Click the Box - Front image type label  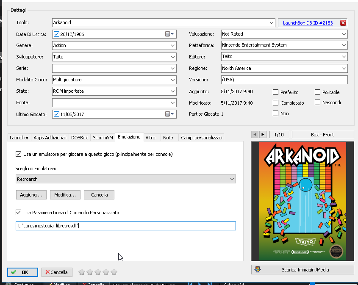click(x=322, y=135)
